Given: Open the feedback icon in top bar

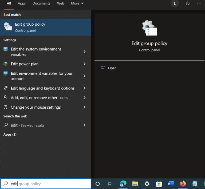Looking at the screenshot, I should point(188,3).
